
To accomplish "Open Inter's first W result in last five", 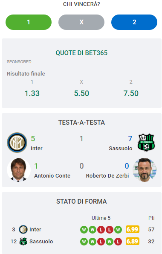I will click(x=84, y=230).
